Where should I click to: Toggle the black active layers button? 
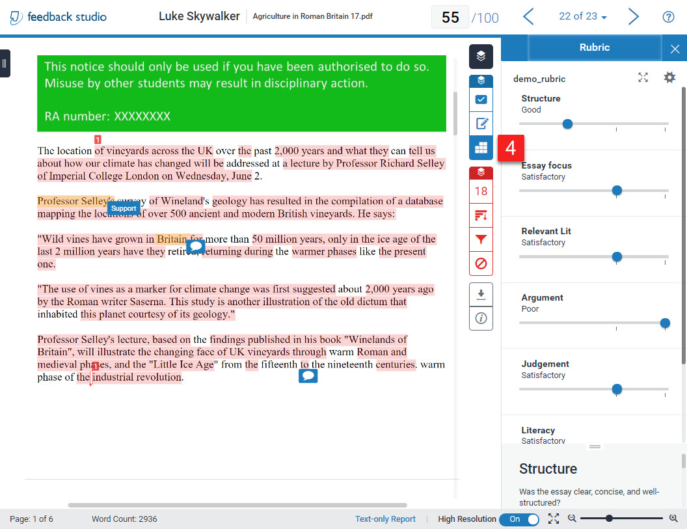[x=481, y=56]
